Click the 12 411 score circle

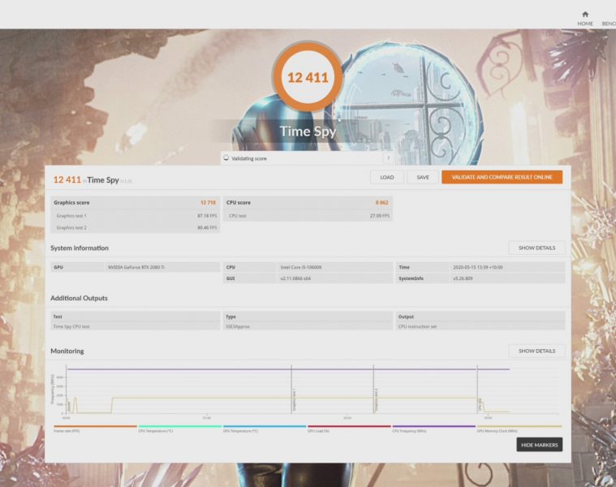[x=308, y=77]
